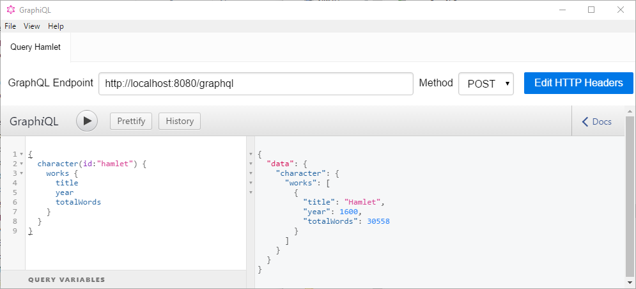Open query History
The height and width of the screenshot is (289, 636).
click(180, 121)
